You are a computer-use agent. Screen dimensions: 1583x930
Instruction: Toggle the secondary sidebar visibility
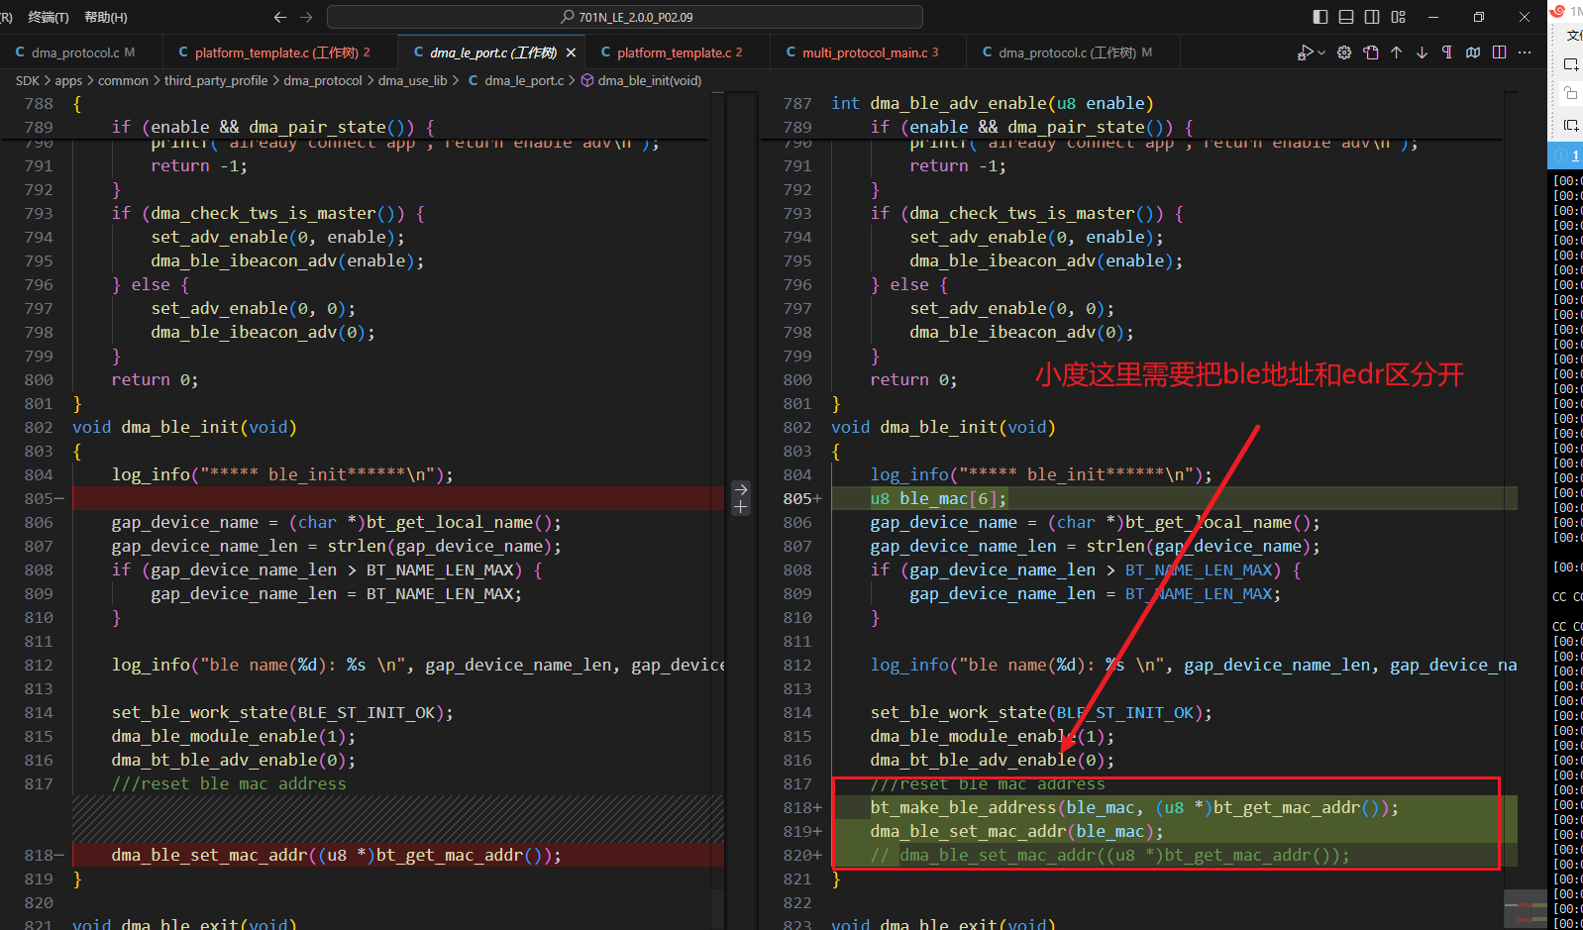tap(1372, 17)
